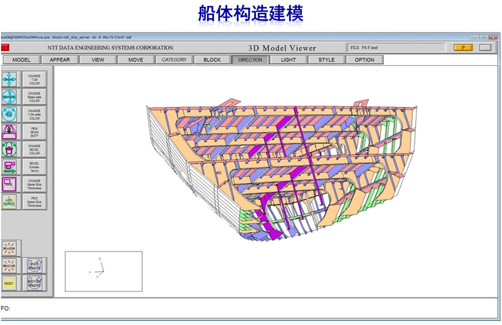Click the AXIS ROTATE icon
The width and height of the screenshot is (502, 325).
(9, 202)
